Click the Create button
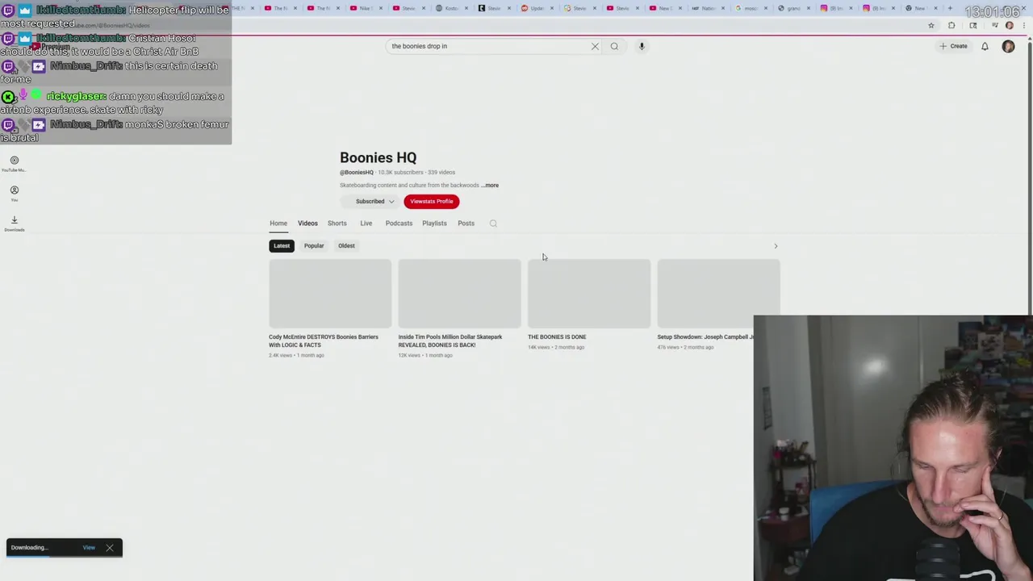This screenshot has width=1033, height=581. coord(953,46)
